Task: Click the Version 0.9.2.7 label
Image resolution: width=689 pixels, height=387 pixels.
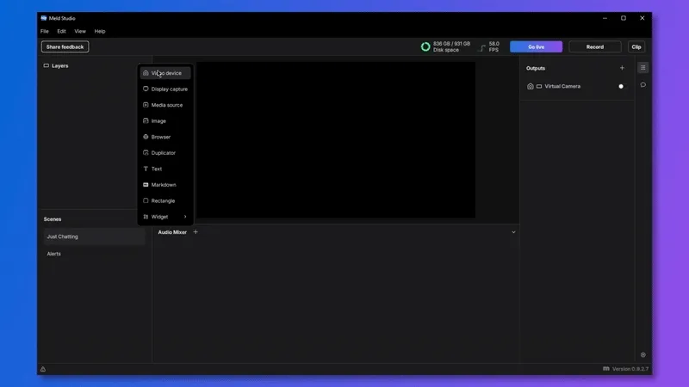Action: pos(630,369)
